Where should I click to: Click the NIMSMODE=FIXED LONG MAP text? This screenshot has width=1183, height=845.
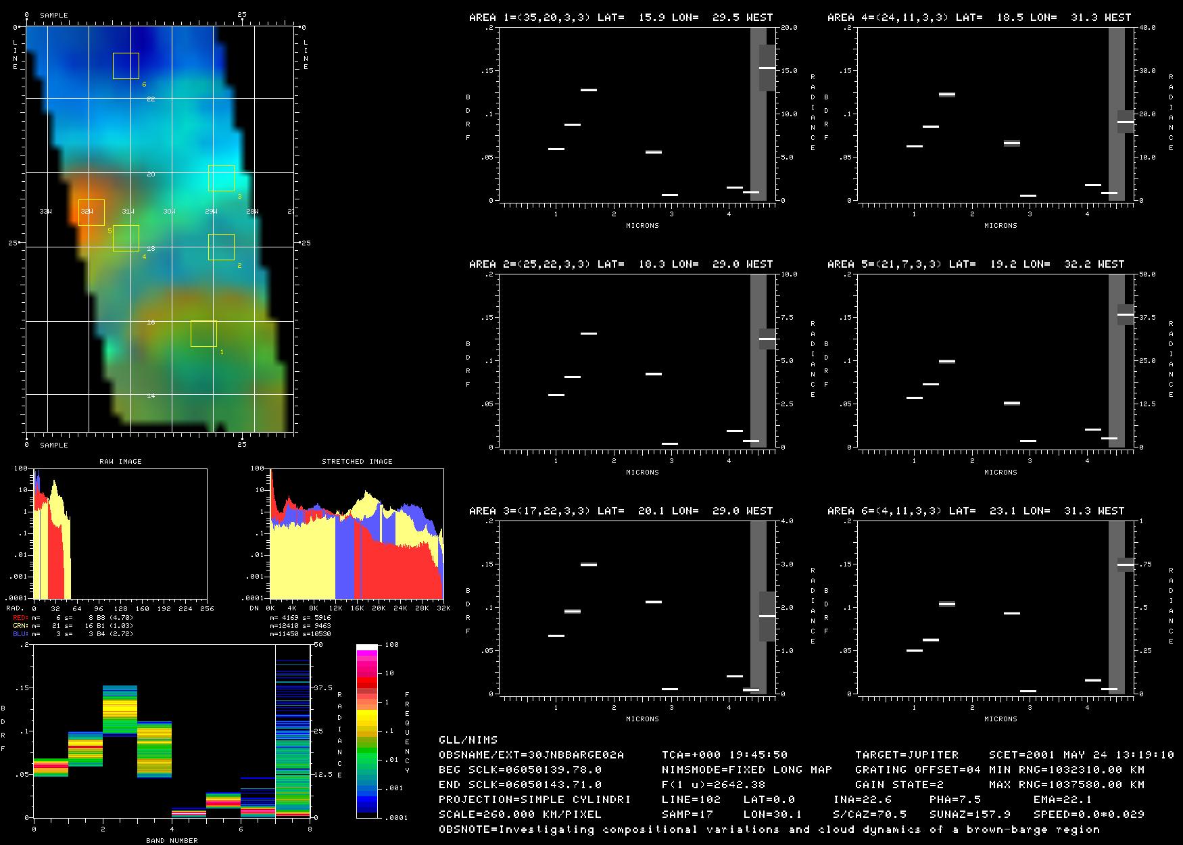pos(747,770)
